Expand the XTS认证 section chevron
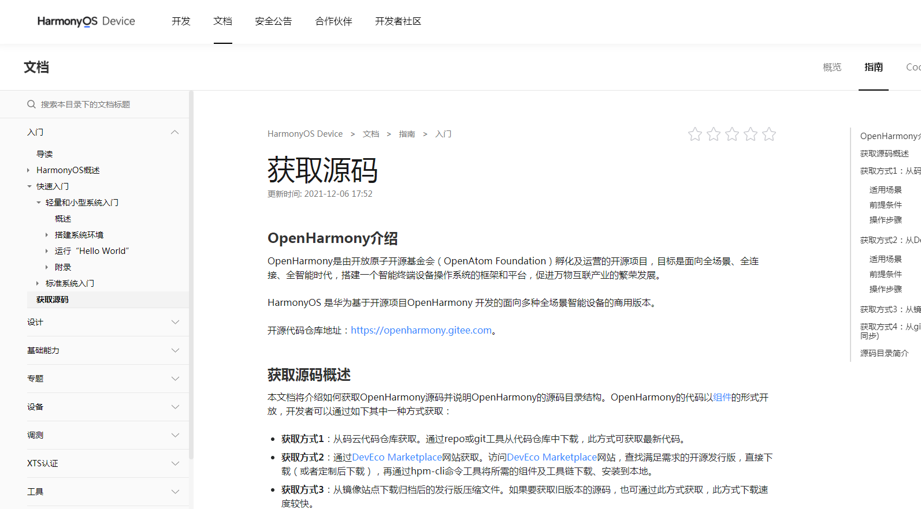This screenshot has height=509, width=921. click(175, 463)
